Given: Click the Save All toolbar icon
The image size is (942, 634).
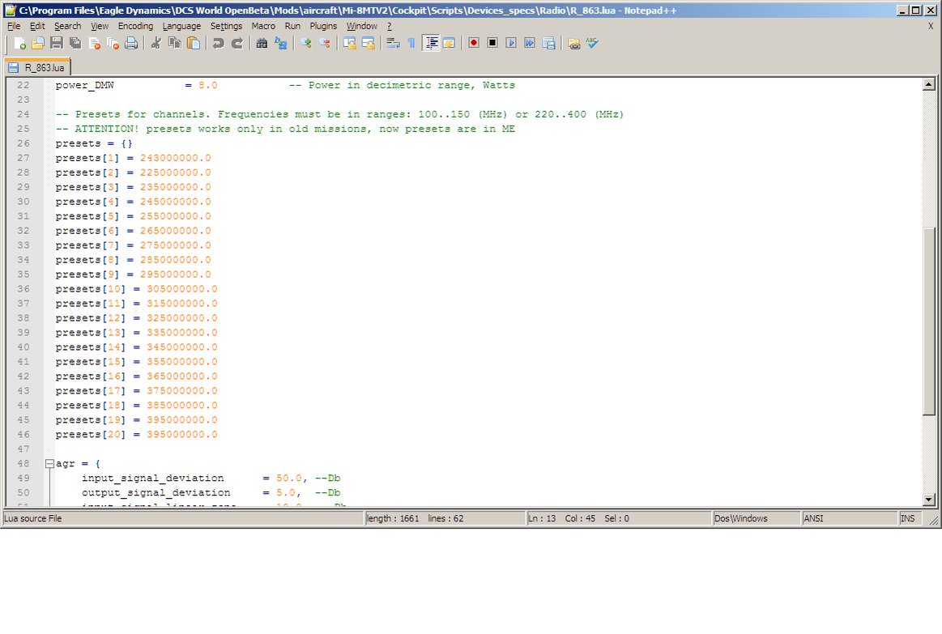Looking at the screenshot, I should pos(75,43).
